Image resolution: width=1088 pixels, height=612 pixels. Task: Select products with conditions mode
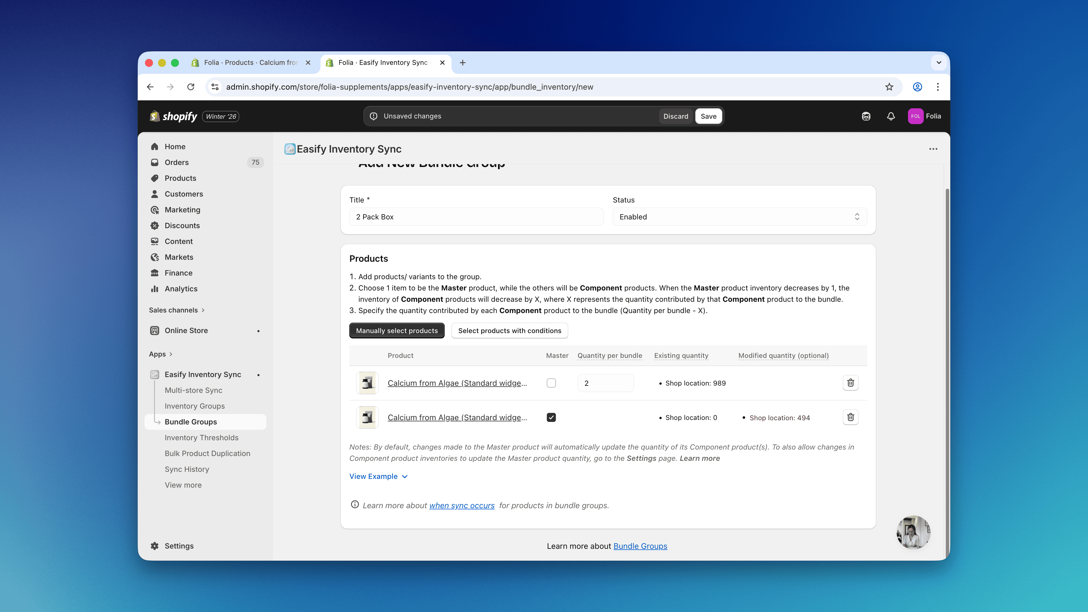point(509,331)
